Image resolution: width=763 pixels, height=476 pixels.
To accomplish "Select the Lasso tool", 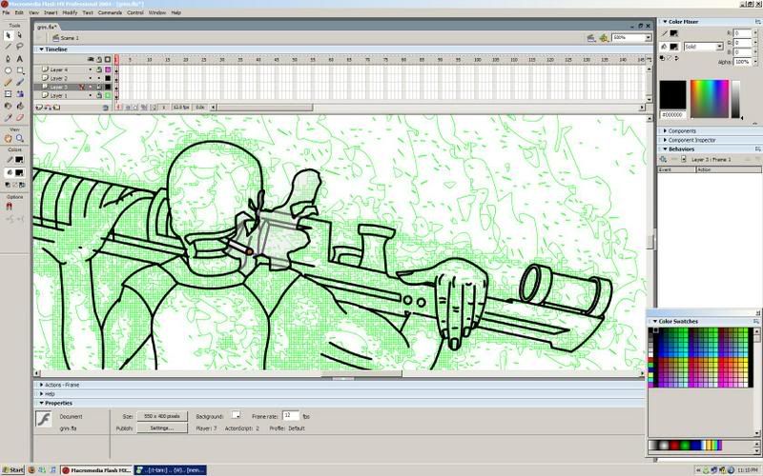I will point(20,47).
